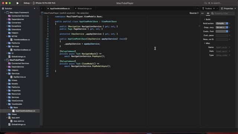Viewport: 238px width, 134px height.
Task: Expand the ViewControls folder
Action: click(x=7, y=101)
